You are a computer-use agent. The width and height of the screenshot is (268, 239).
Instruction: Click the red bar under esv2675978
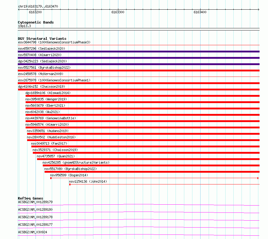(x=139, y=83)
